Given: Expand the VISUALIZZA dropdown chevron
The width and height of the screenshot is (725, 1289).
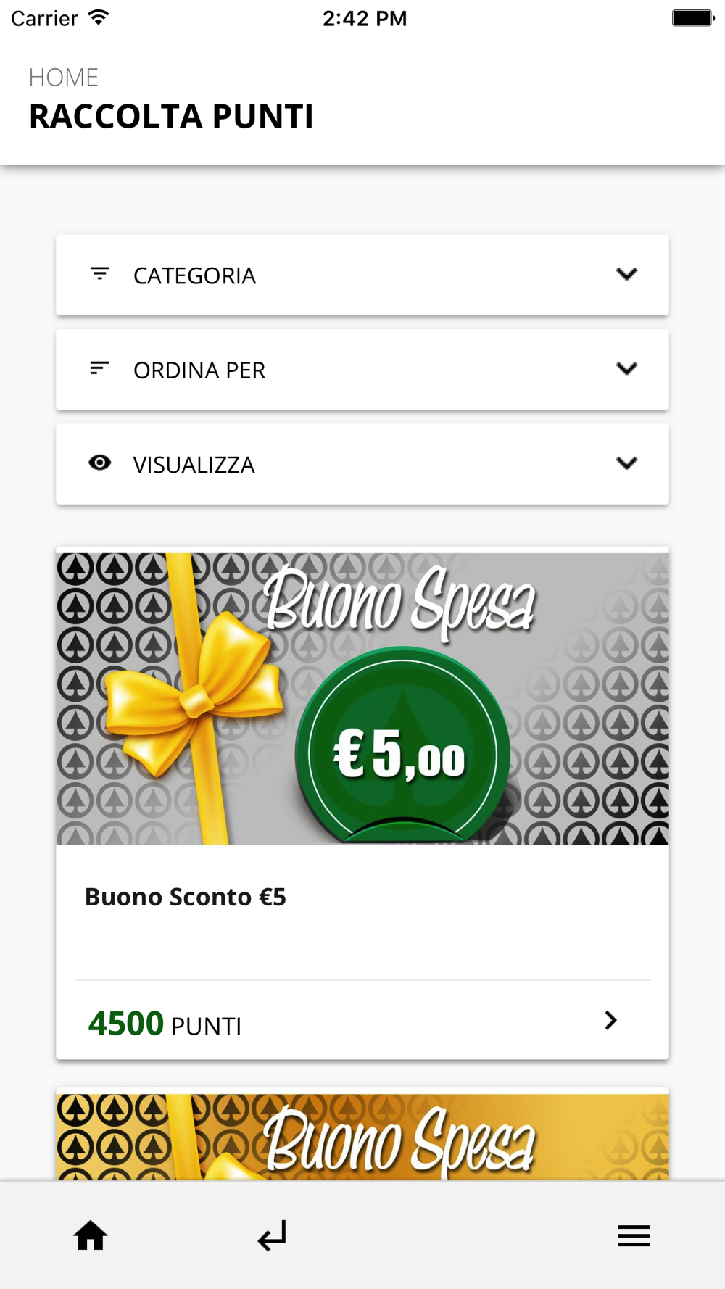Looking at the screenshot, I should [x=626, y=463].
